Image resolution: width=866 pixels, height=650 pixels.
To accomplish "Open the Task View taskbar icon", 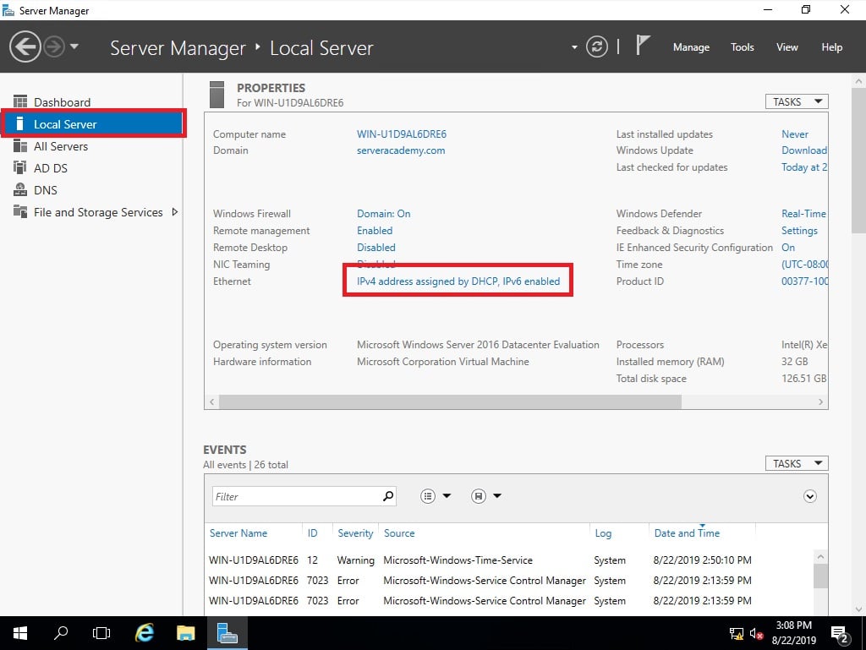I will (x=101, y=632).
